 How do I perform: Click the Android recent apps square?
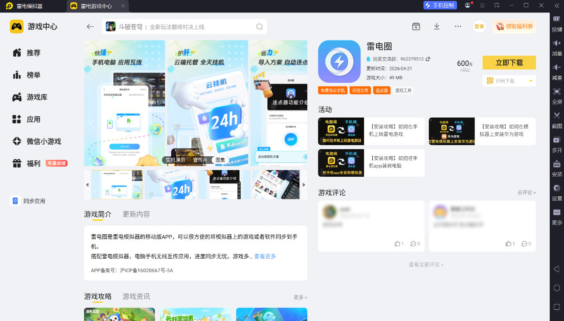point(556,307)
